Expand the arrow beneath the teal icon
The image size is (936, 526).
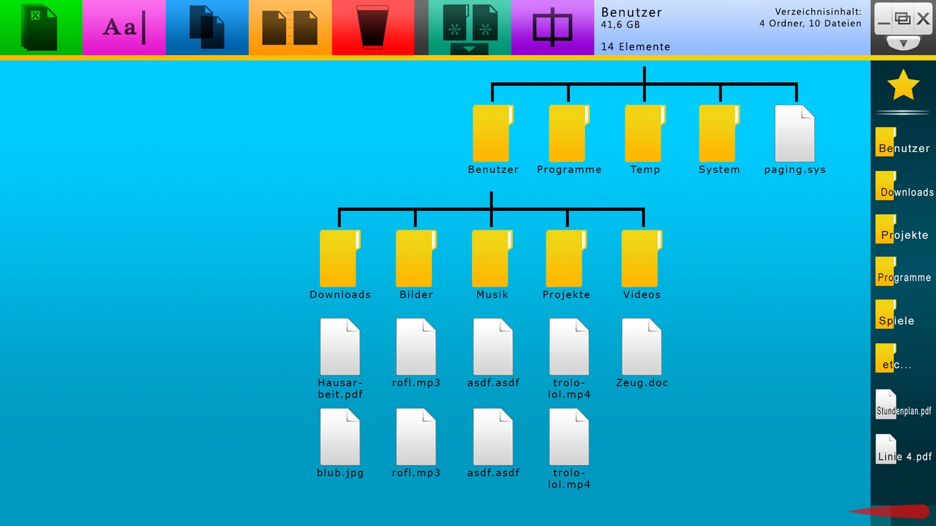point(469,49)
